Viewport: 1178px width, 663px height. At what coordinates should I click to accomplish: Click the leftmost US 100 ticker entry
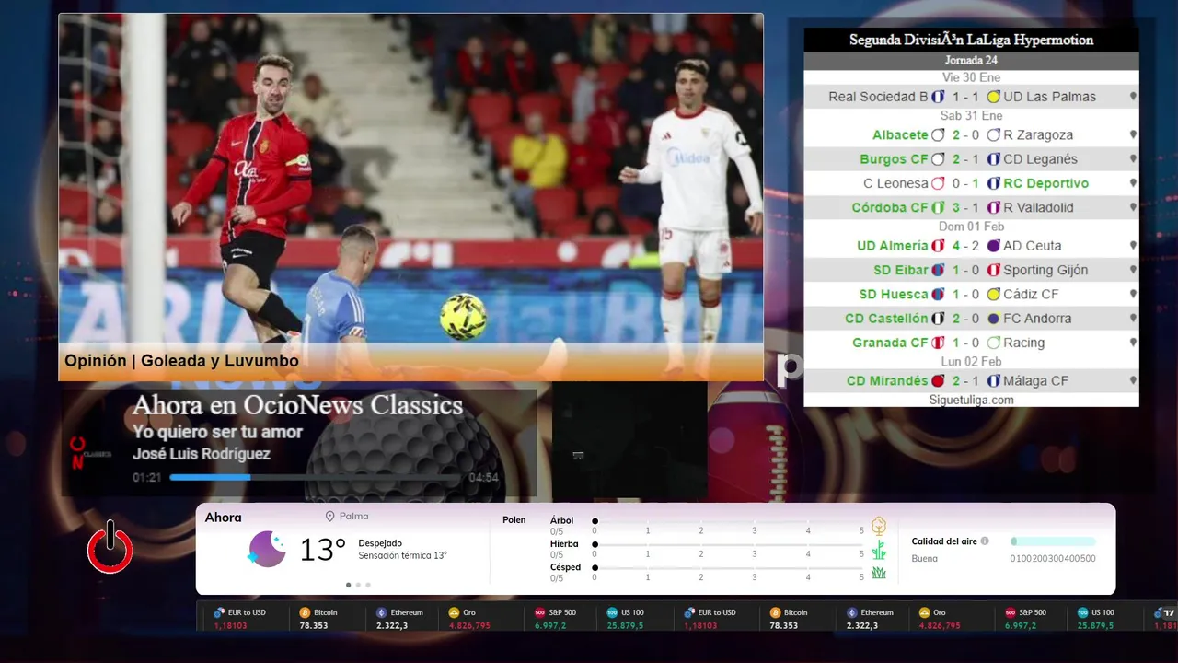tap(625, 619)
